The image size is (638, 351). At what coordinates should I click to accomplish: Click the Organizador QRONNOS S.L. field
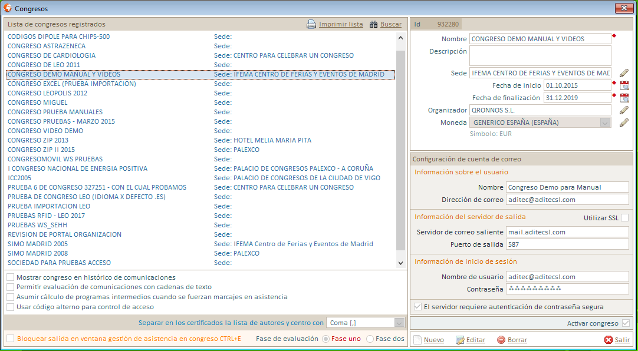click(540, 110)
